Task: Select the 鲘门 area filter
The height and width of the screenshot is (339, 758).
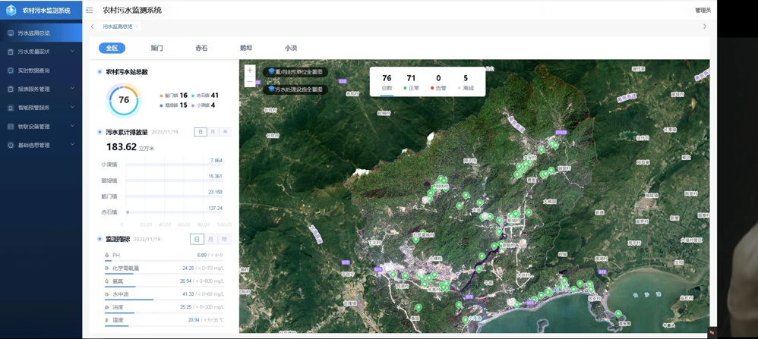Action: point(156,49)
